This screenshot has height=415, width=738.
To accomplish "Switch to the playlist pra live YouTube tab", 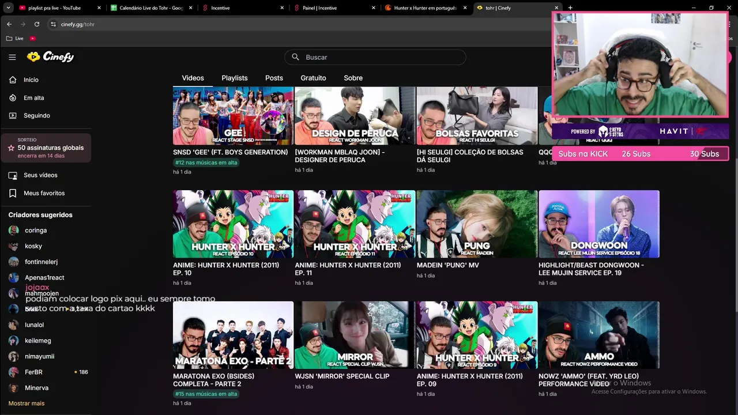I will (60, 8).
